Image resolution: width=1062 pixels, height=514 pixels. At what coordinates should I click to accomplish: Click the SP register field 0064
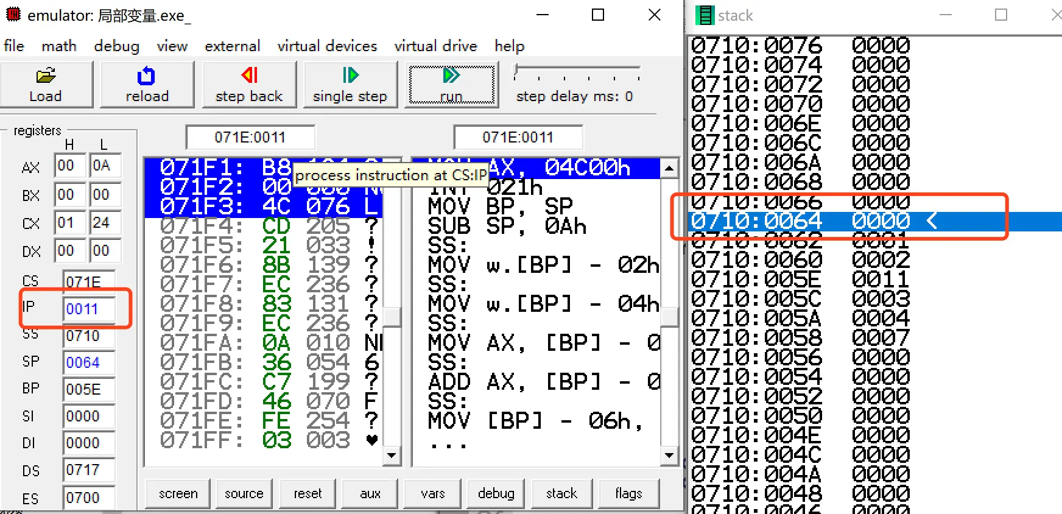[88, 362]
